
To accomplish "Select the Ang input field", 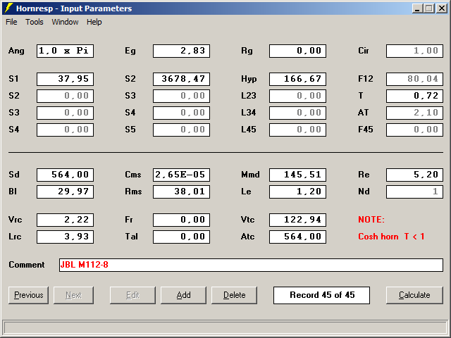I will (x=65, y=51).
